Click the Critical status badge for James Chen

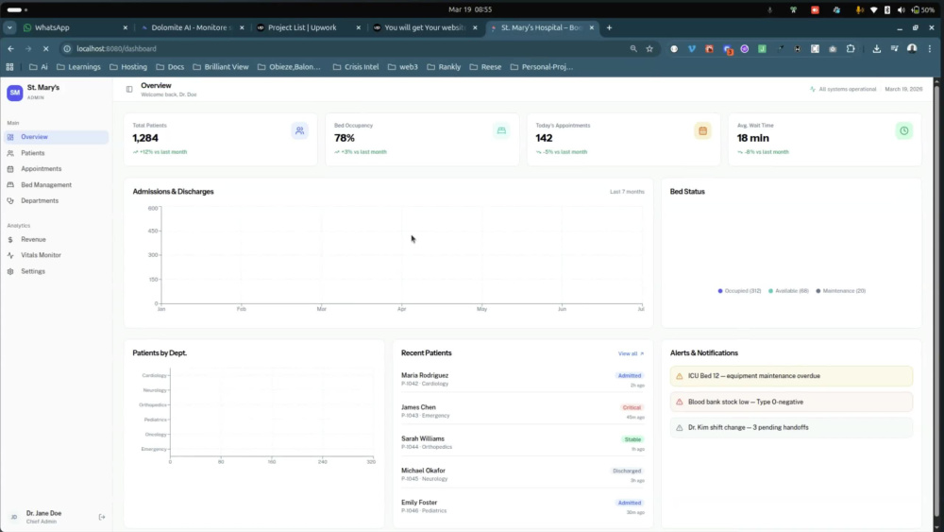coord(632,408)
